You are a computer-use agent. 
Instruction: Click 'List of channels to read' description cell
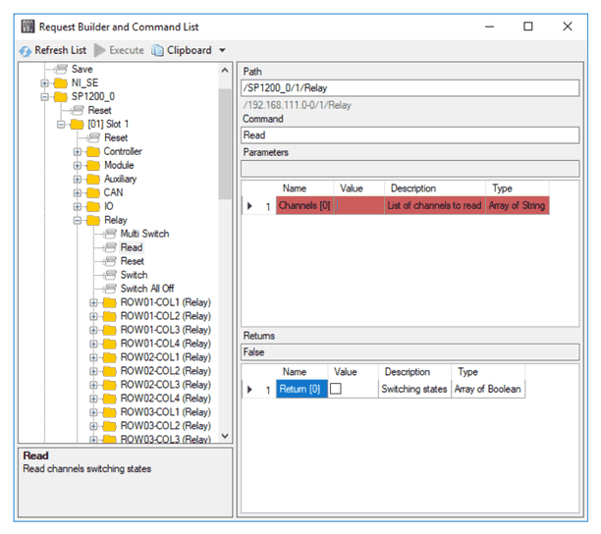point(435,206)
